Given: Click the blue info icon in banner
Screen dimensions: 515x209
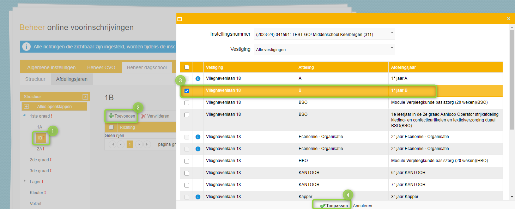Looking at the screenshot, I should 26,47.
